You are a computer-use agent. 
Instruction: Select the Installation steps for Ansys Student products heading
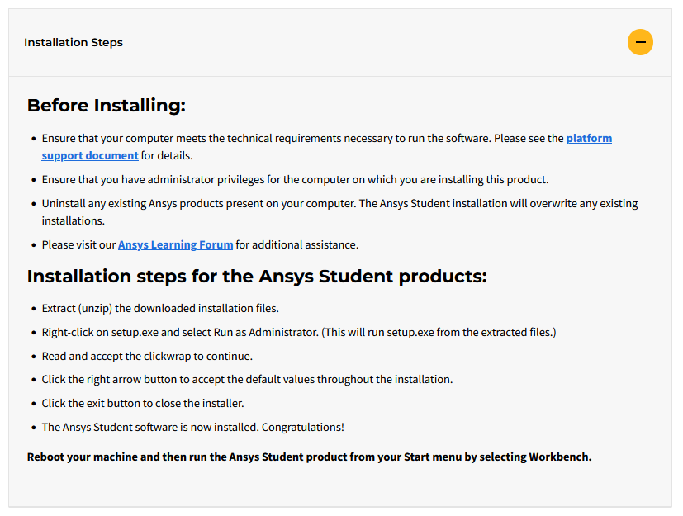[x=257, y=276]
